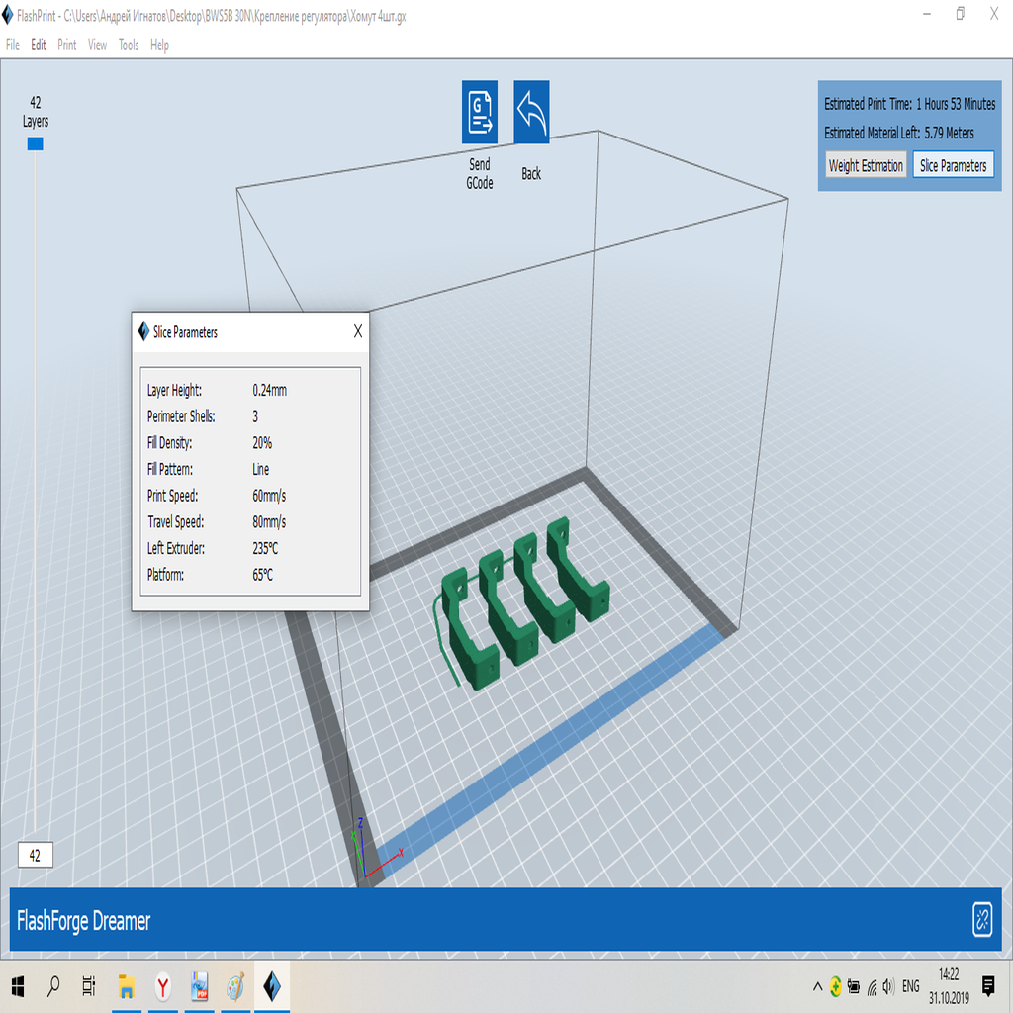Click the Weight Estimation button
1013x1013 pixels.
(866, 165)
